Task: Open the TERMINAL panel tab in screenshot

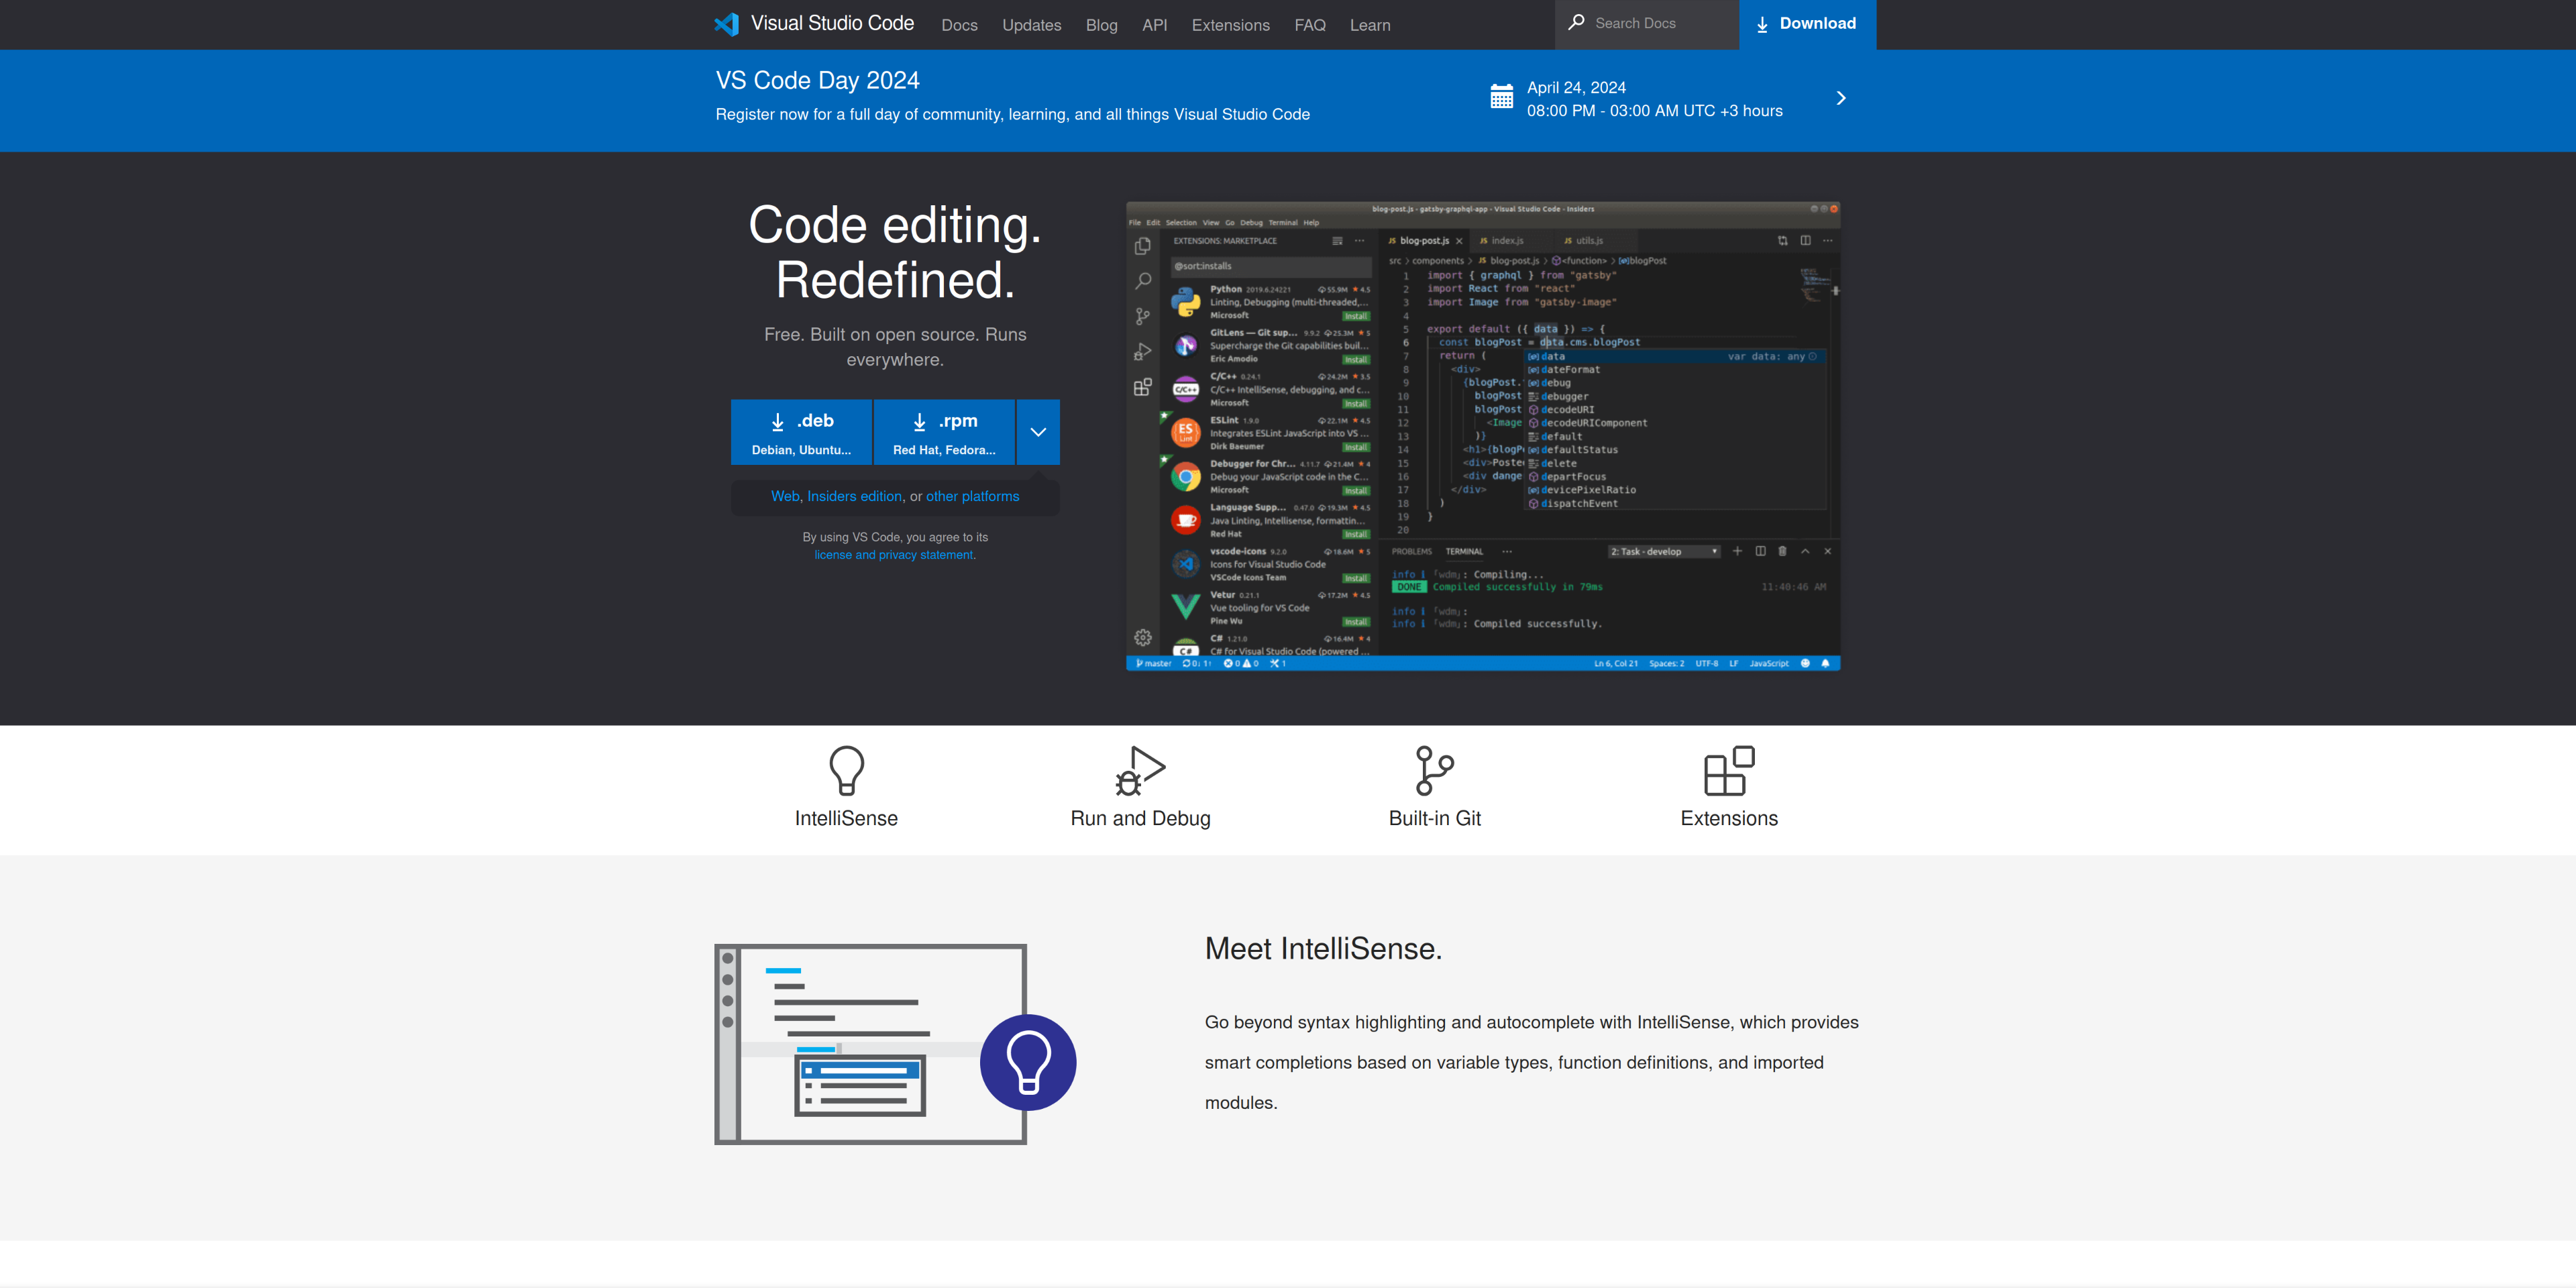Action: click(1464, 552)
